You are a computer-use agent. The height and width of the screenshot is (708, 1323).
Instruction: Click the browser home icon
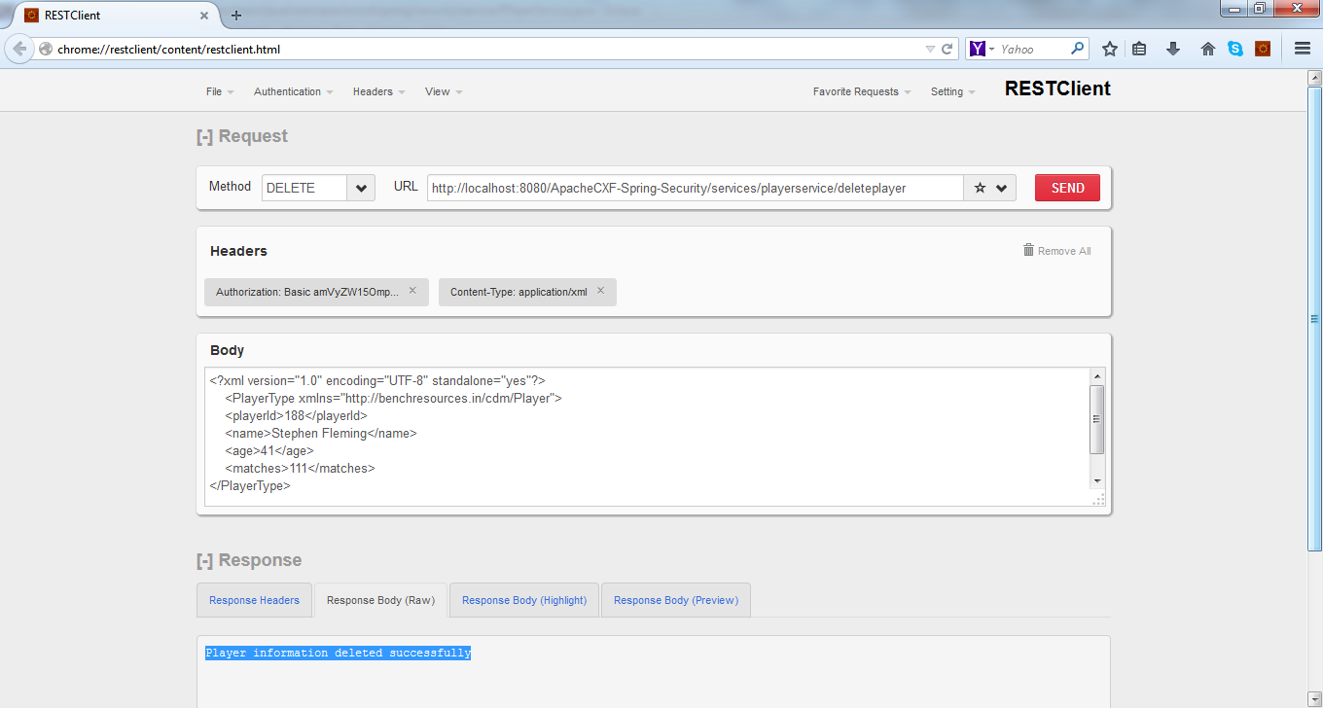1207,48
